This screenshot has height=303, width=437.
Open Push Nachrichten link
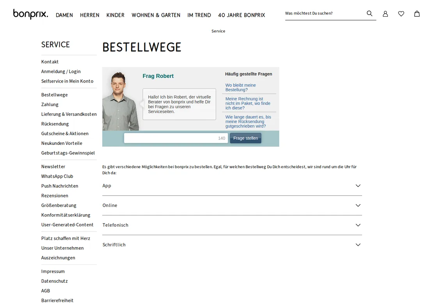pos(60,186)
